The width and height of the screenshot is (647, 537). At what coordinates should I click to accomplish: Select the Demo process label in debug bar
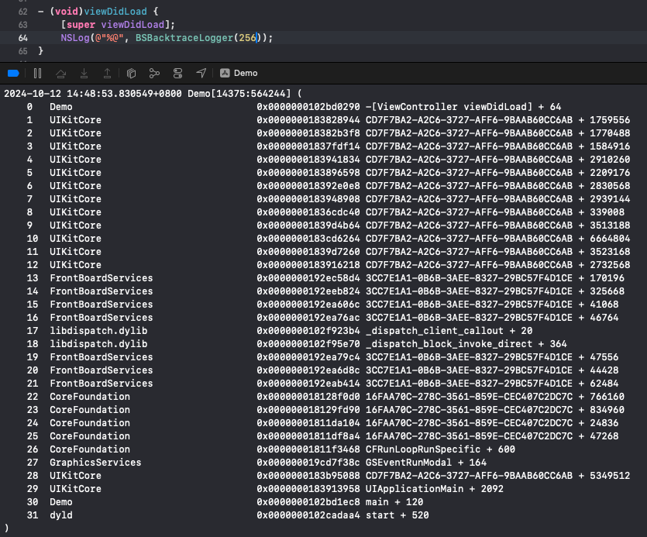point(246,73)
